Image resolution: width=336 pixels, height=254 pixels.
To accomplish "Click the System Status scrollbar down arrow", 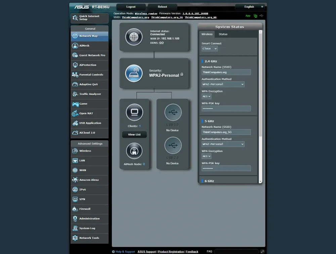I will tap(261, 182).
